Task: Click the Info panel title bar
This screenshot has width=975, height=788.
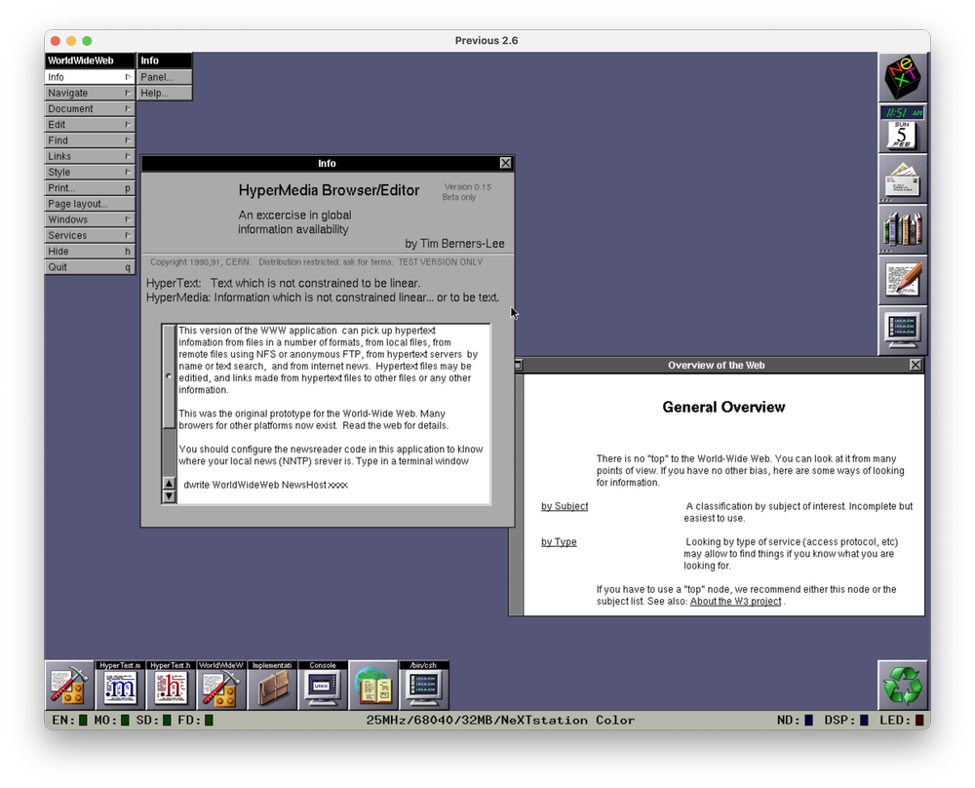Action: [x=327, y=163]
